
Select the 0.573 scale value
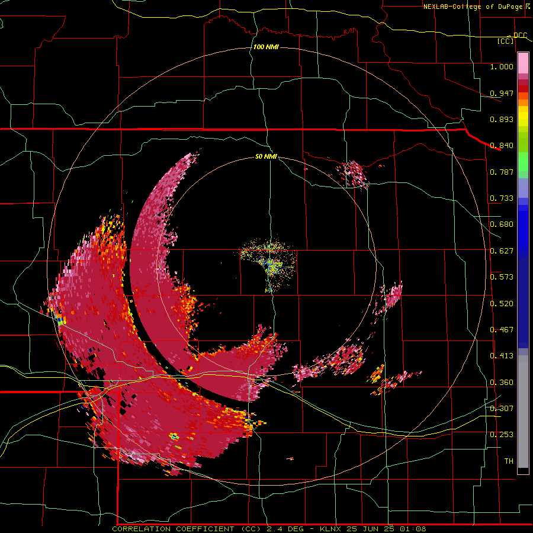502,277
